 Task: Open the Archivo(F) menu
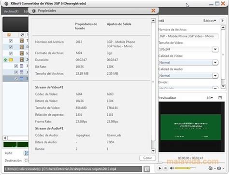11,12
